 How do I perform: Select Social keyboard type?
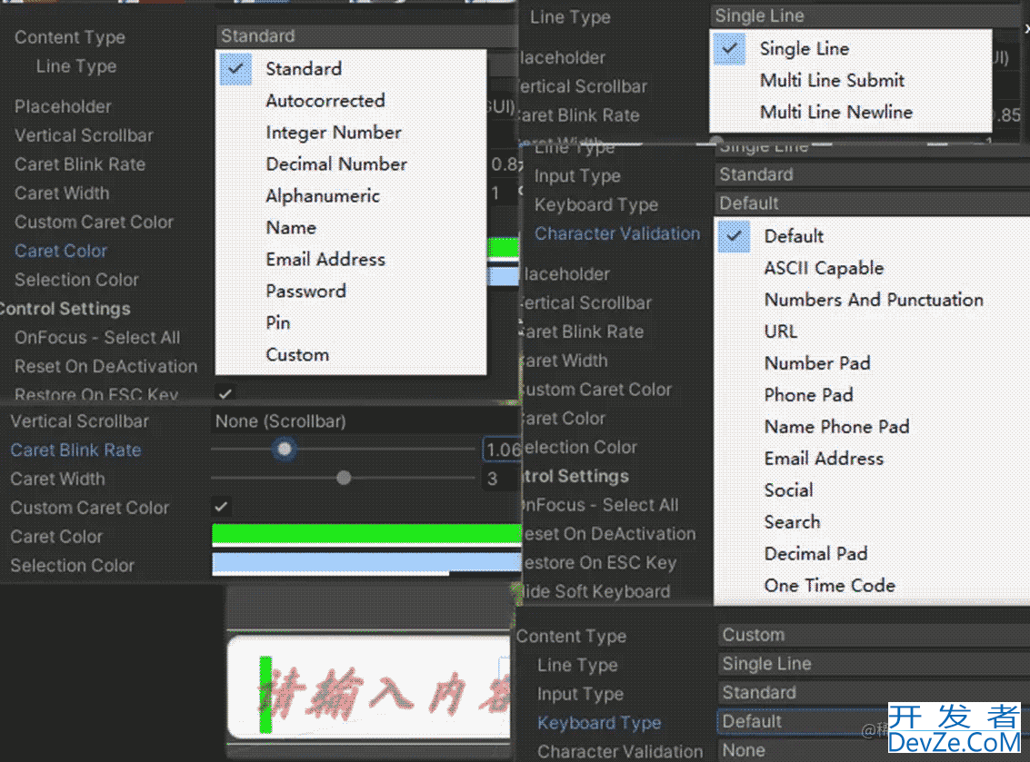click(788, 490)
